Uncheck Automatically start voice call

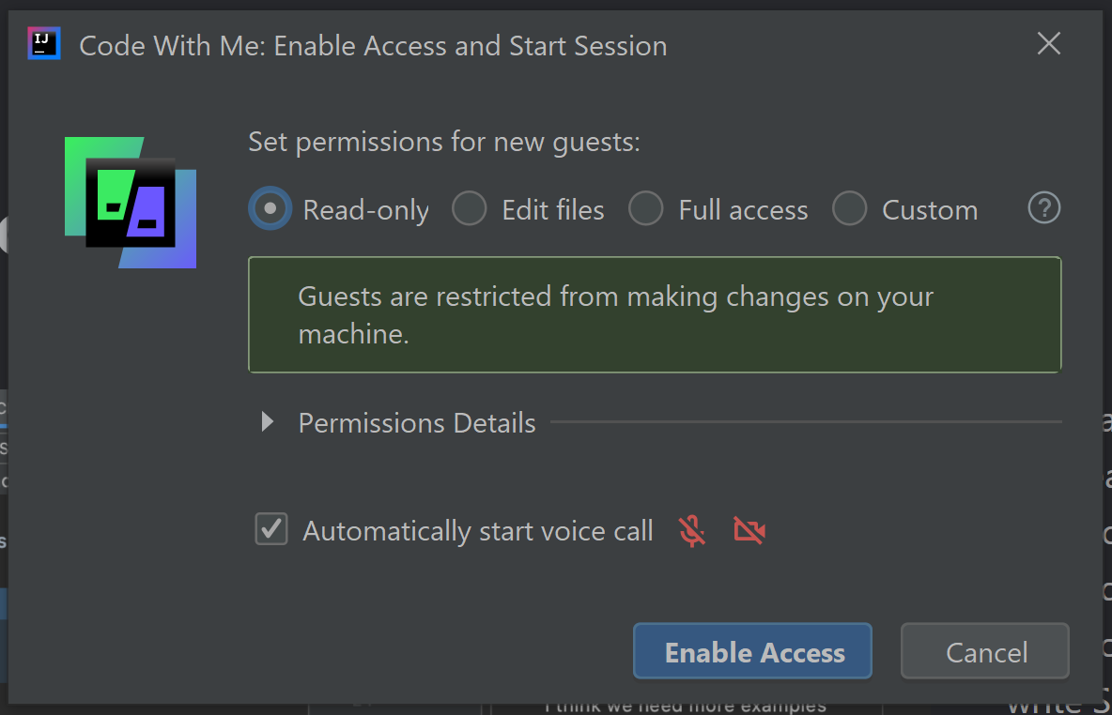(270, 529)
